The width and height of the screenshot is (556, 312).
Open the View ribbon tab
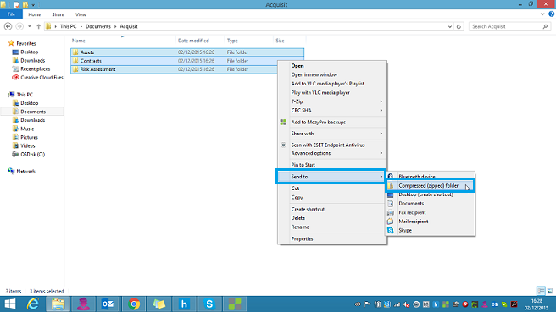point(81,14)
